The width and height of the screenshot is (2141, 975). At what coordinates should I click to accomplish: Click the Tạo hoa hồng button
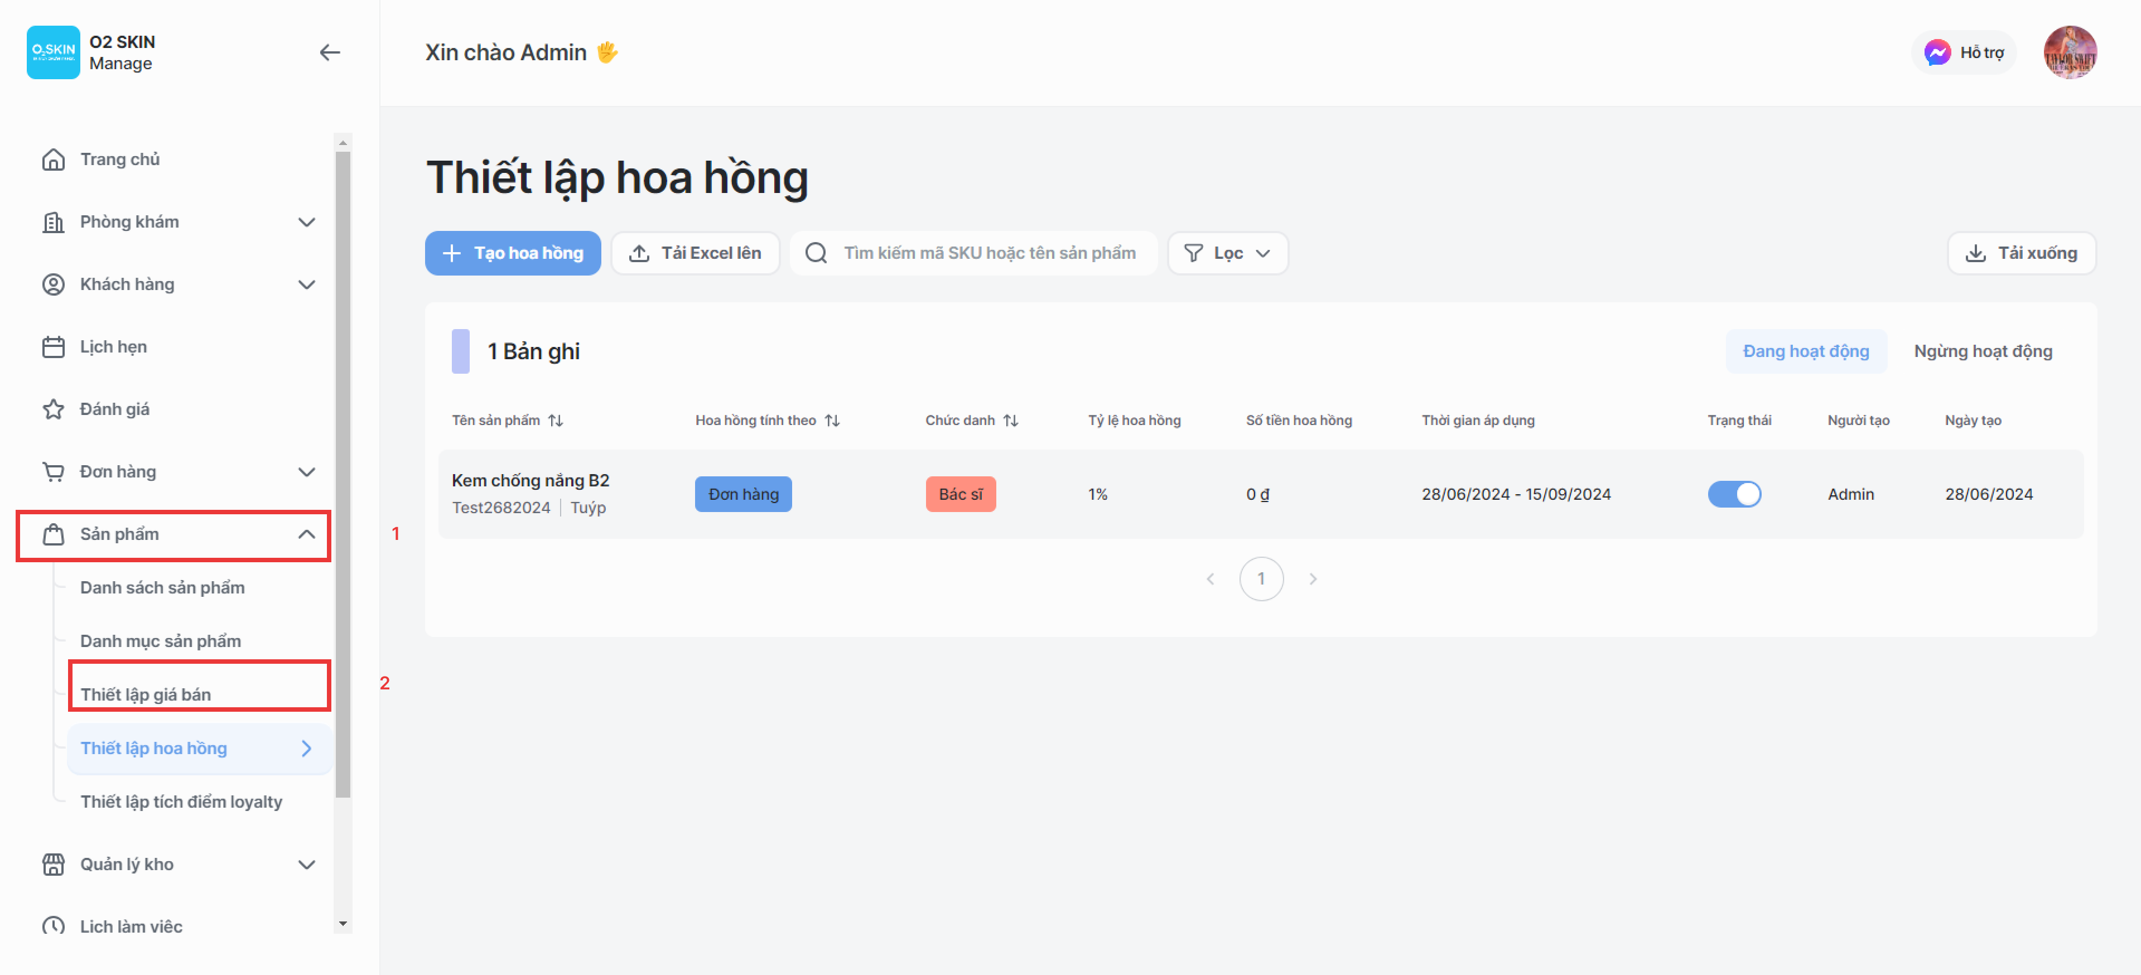[x=513, y=253]
